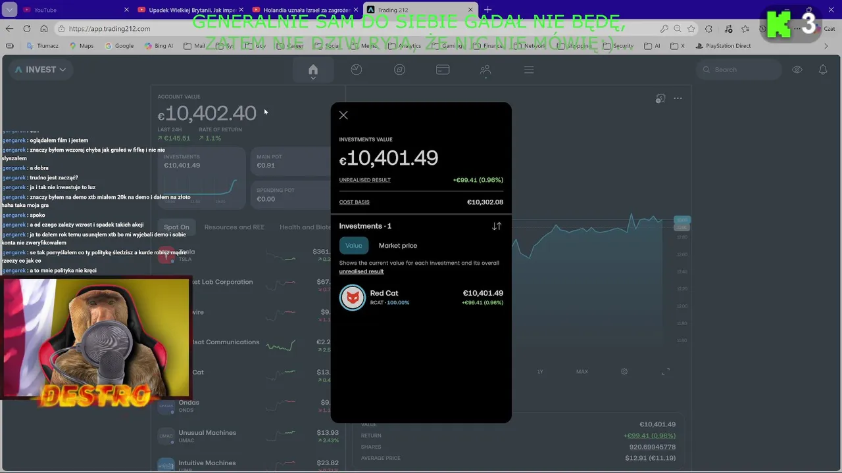Select the MAX chart range

582,372
